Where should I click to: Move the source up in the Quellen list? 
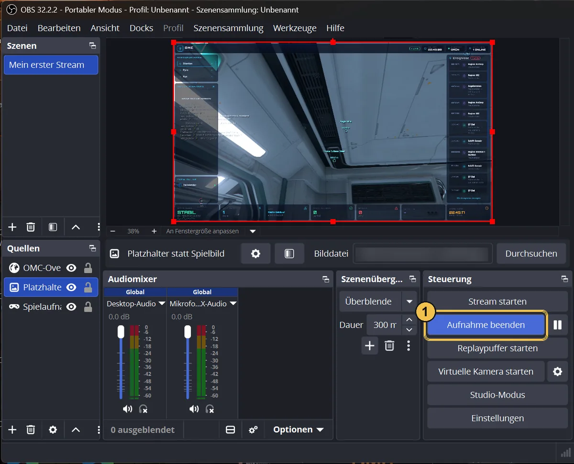(x=76, y=430)
